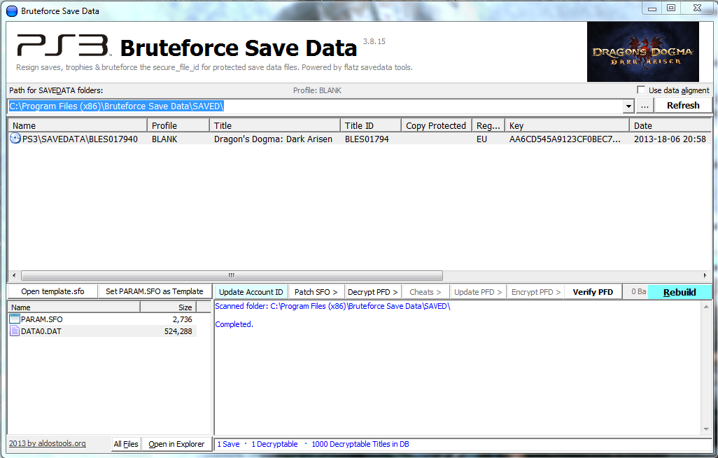Sort saves by the Date column header
Image resolution: width=718 pixels, height=458 pixels.
coord(670,125)
